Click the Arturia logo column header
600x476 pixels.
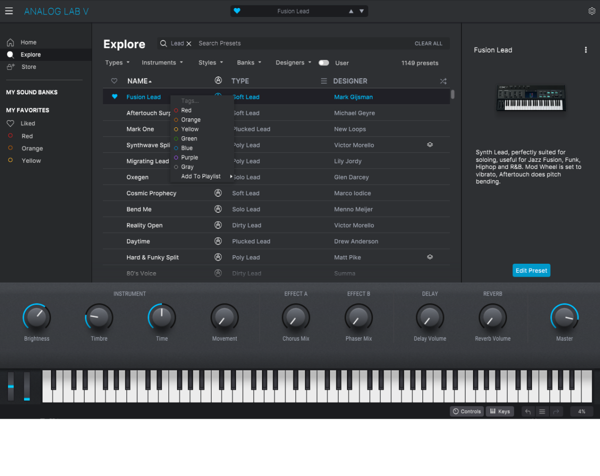(x=218, y=80)
